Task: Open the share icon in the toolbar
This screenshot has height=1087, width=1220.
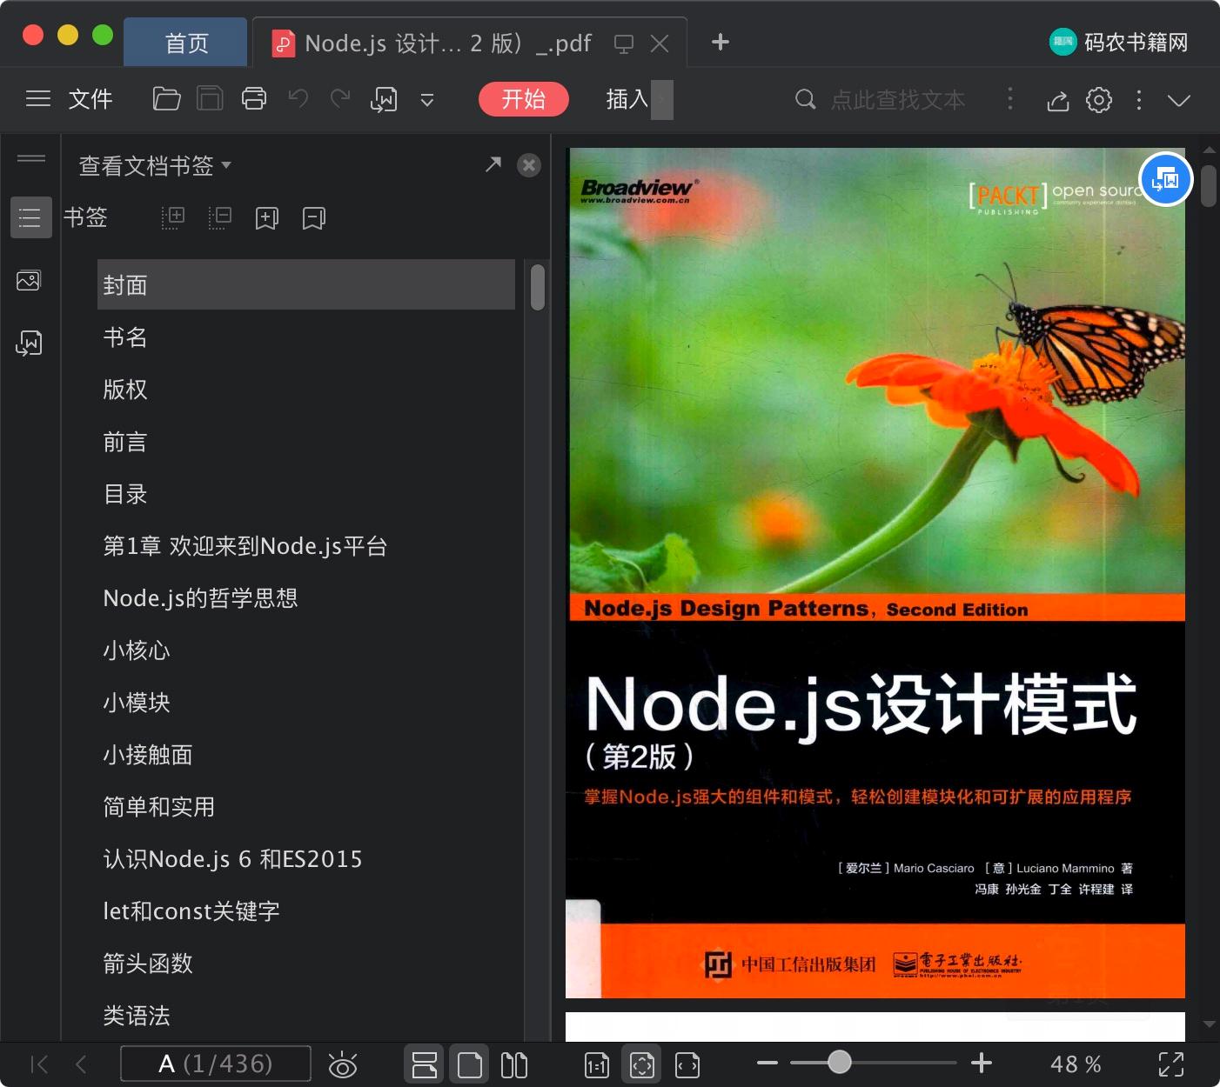Action: click(x=1057, y=101)
